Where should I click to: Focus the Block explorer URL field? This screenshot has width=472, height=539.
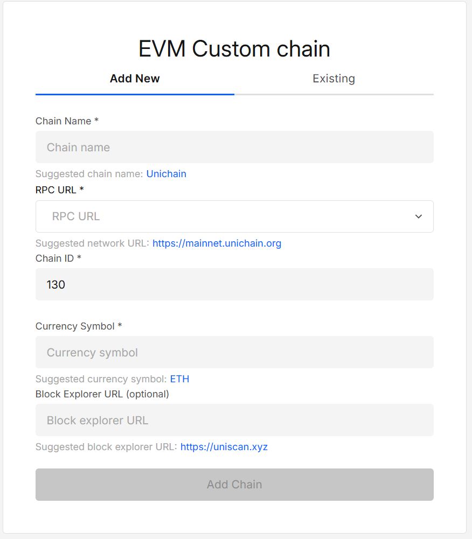pyautogui.click(x=234, y=420)
